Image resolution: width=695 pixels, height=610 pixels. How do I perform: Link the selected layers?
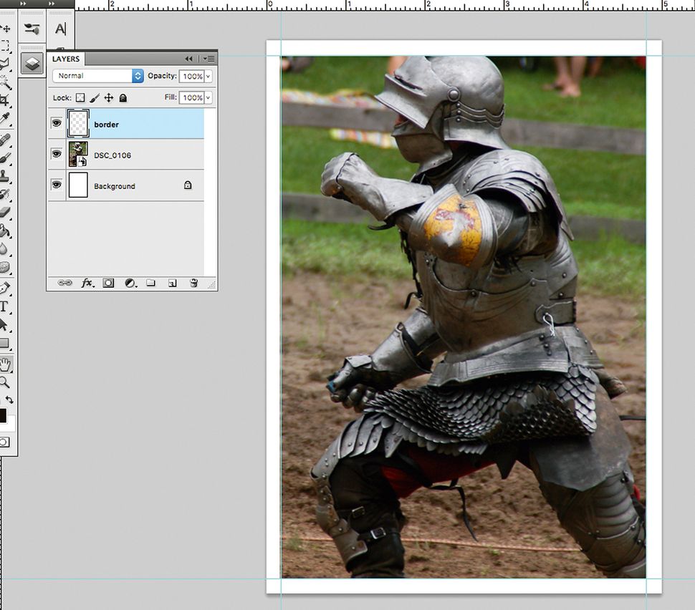[64, 283]
